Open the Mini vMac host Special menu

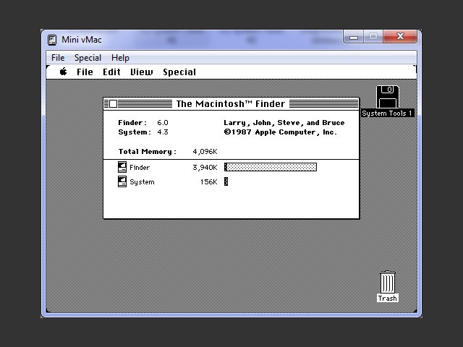(x=88, y=58)
